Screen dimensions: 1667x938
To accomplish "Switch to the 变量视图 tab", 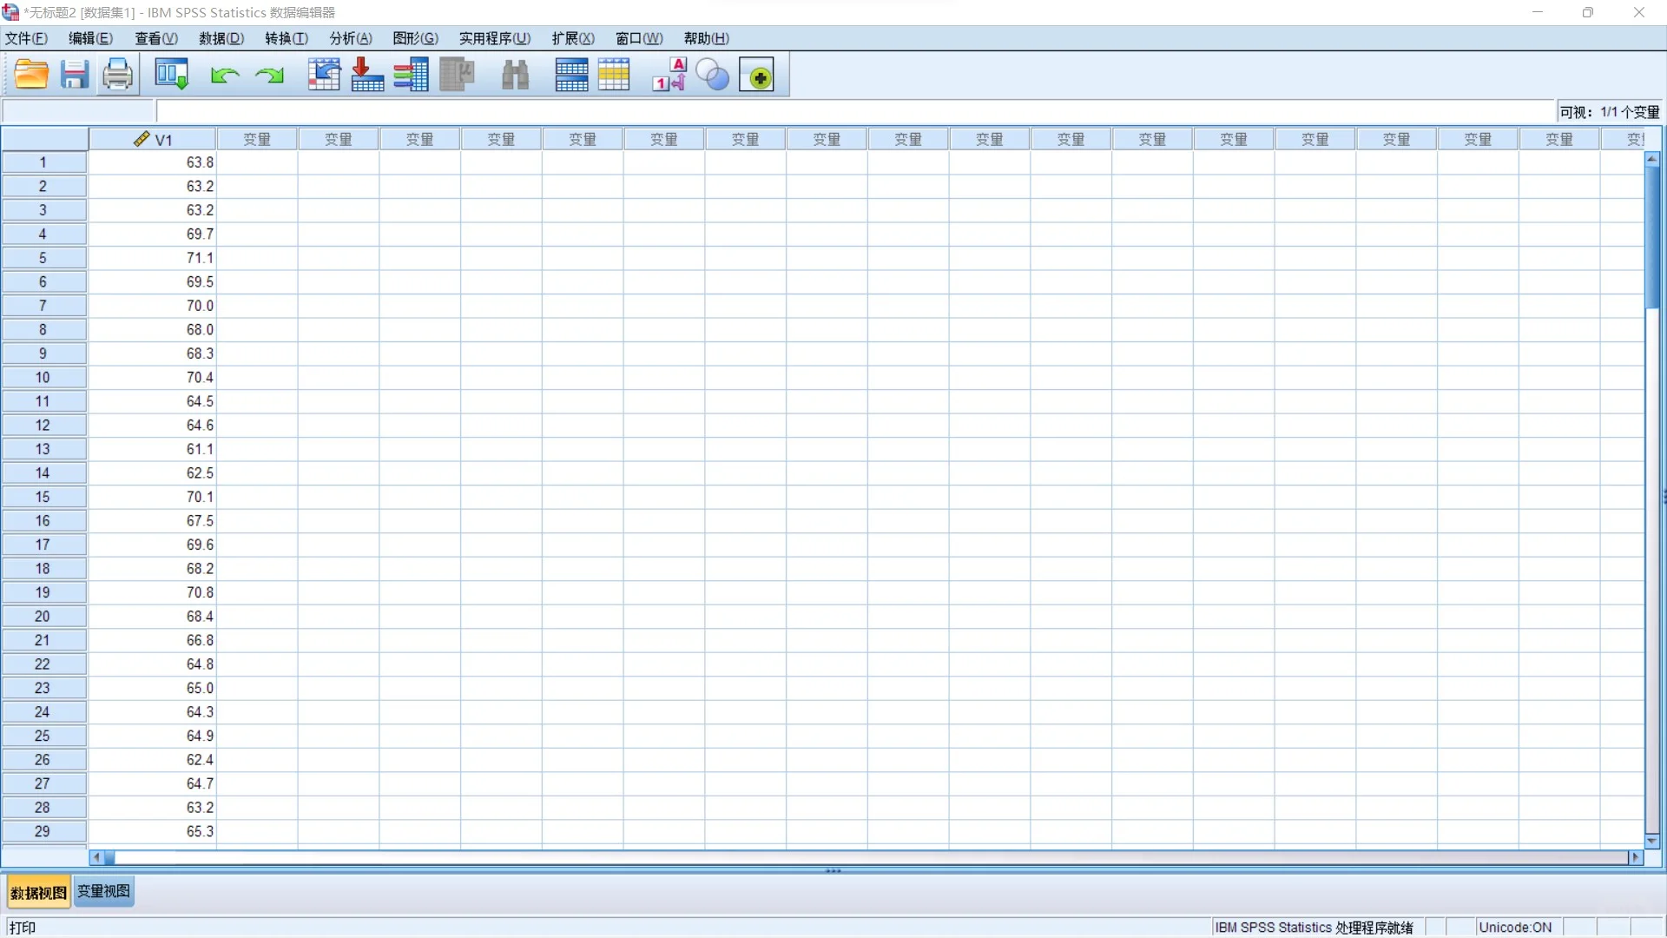I will click(103, 892).
